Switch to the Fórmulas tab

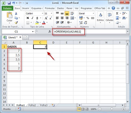50,8
